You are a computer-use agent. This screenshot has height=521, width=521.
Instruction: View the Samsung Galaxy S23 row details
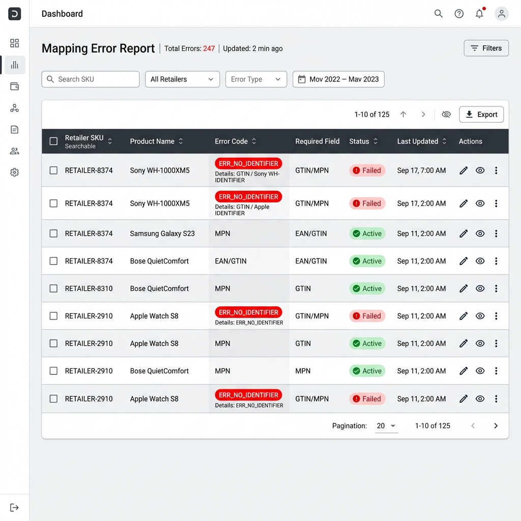[480, 234]
